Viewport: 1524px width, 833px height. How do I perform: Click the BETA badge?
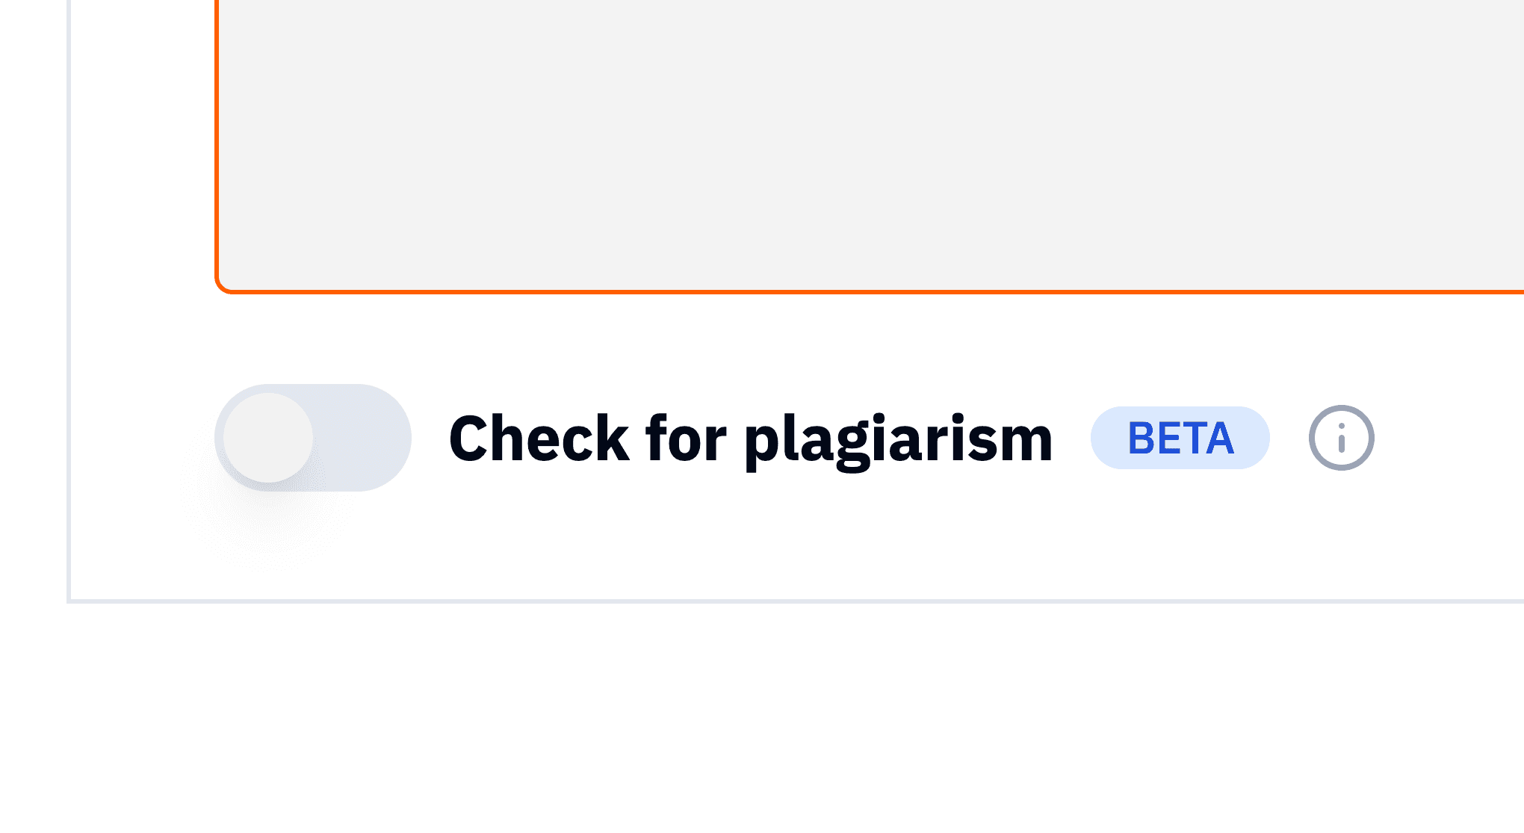click(1180, 438)
